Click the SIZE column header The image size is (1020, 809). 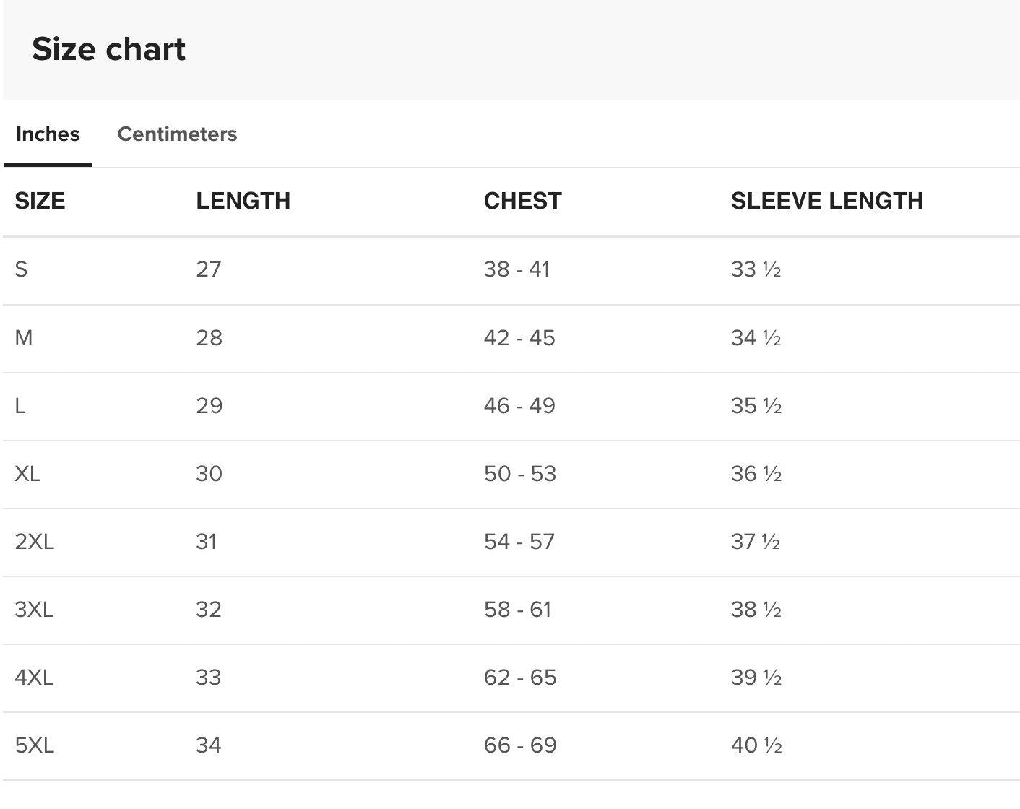(x=40, y=201)
